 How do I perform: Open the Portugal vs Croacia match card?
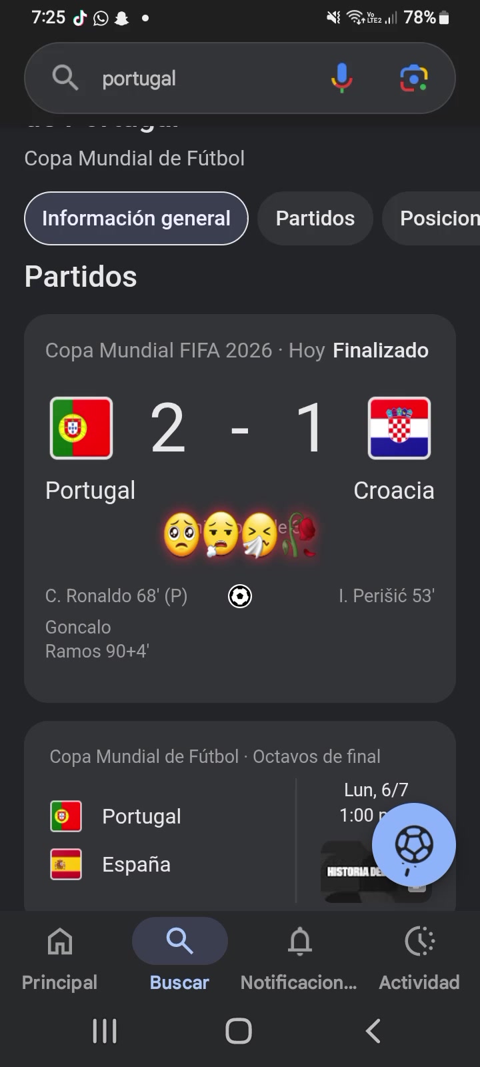[240, 508]
